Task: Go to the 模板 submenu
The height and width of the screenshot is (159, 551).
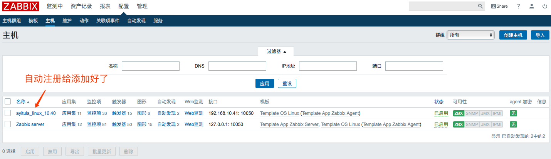Action: 33,21
